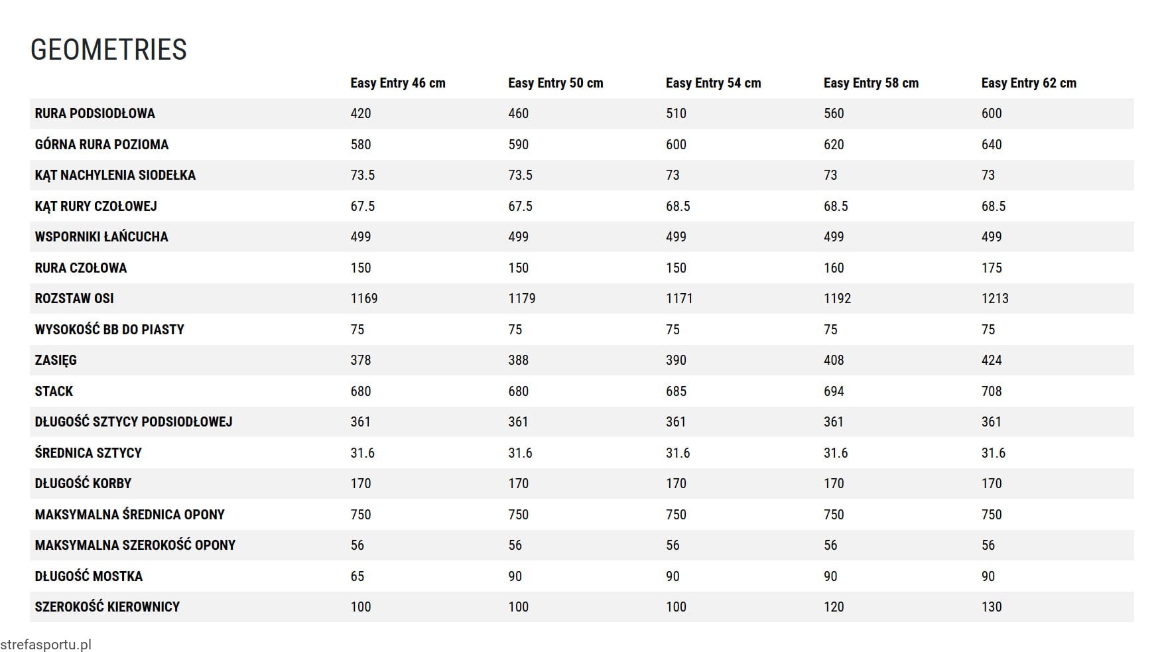Select the WSPORNIKI ŁAŃCUCHA row label
This screenshot has height=652, width=1162.
point(101,237)
